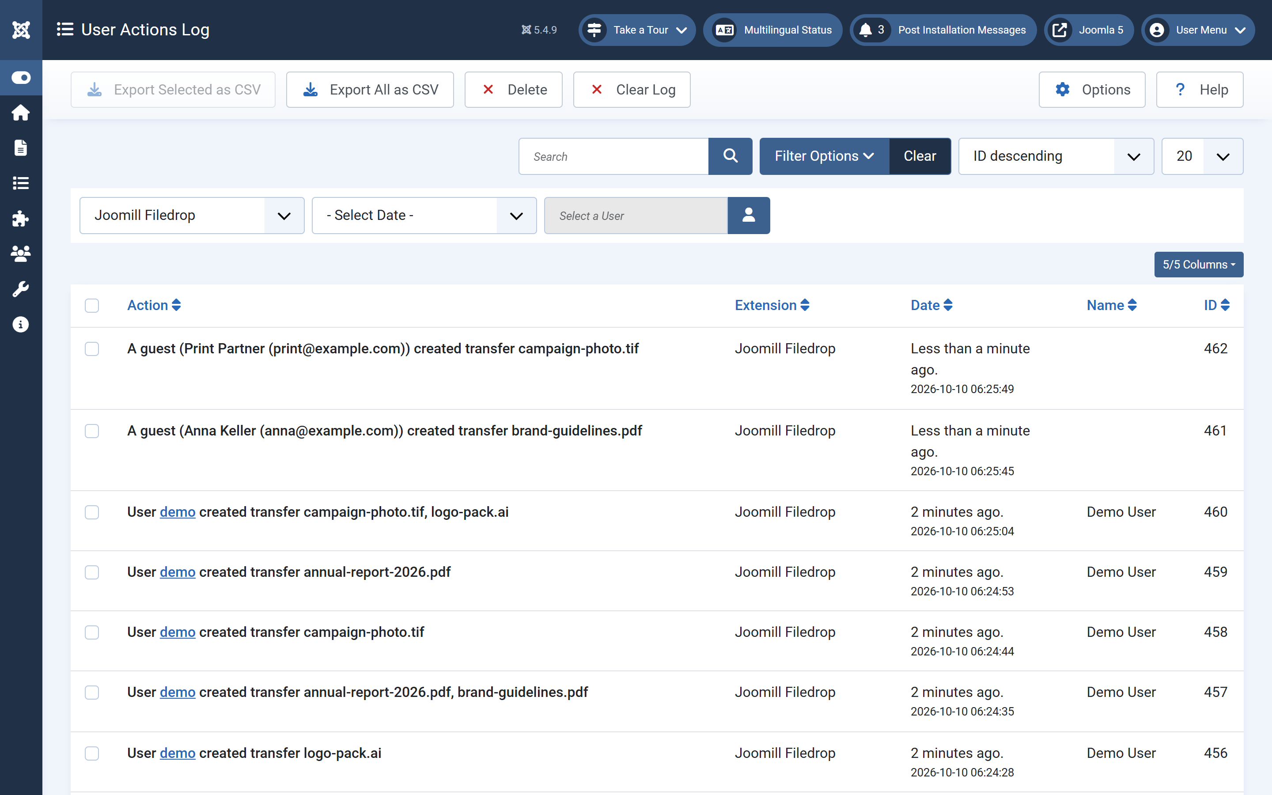Check the row for ID 459
The width and height of the screenshot is (1272, 795).
[92, 572]
